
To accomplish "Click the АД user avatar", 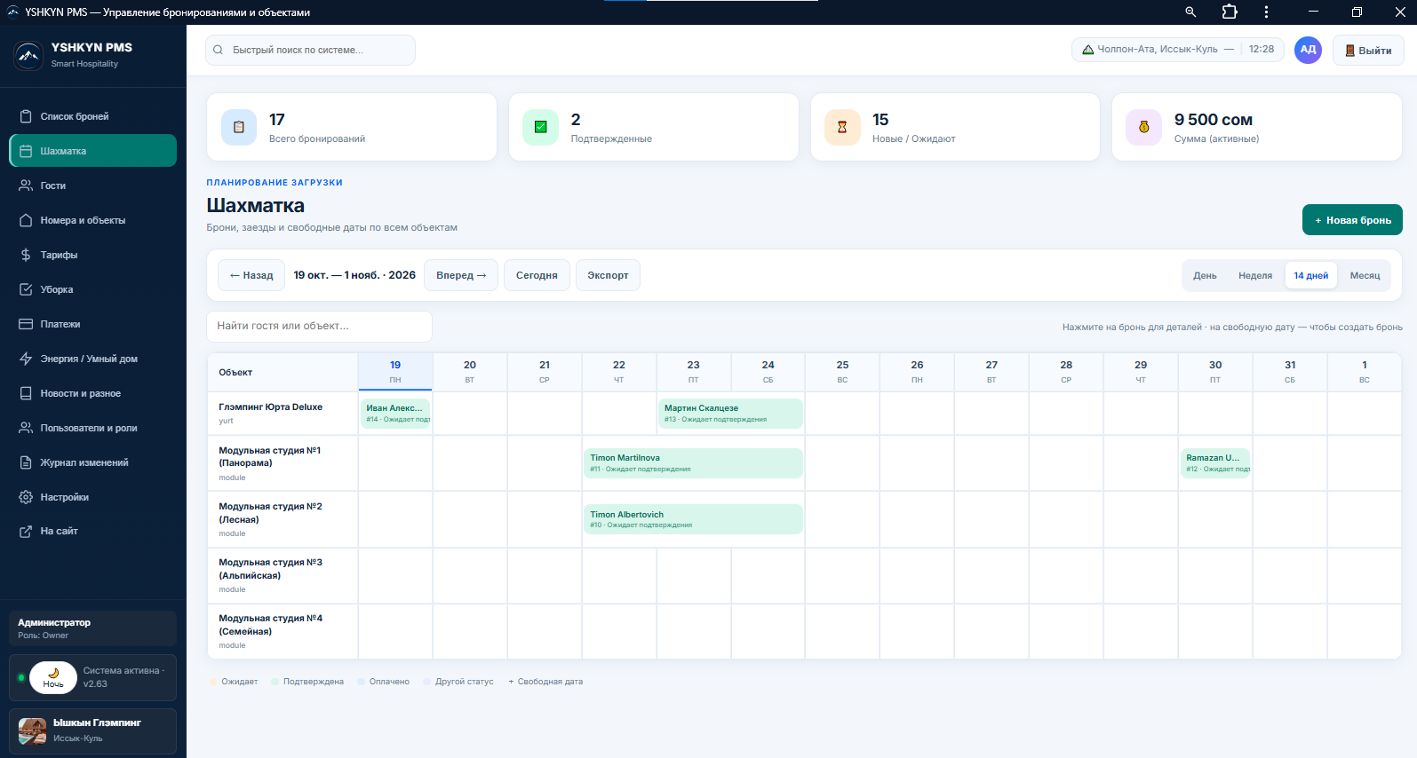I will pyautogui.click(x=1308, y=50).
